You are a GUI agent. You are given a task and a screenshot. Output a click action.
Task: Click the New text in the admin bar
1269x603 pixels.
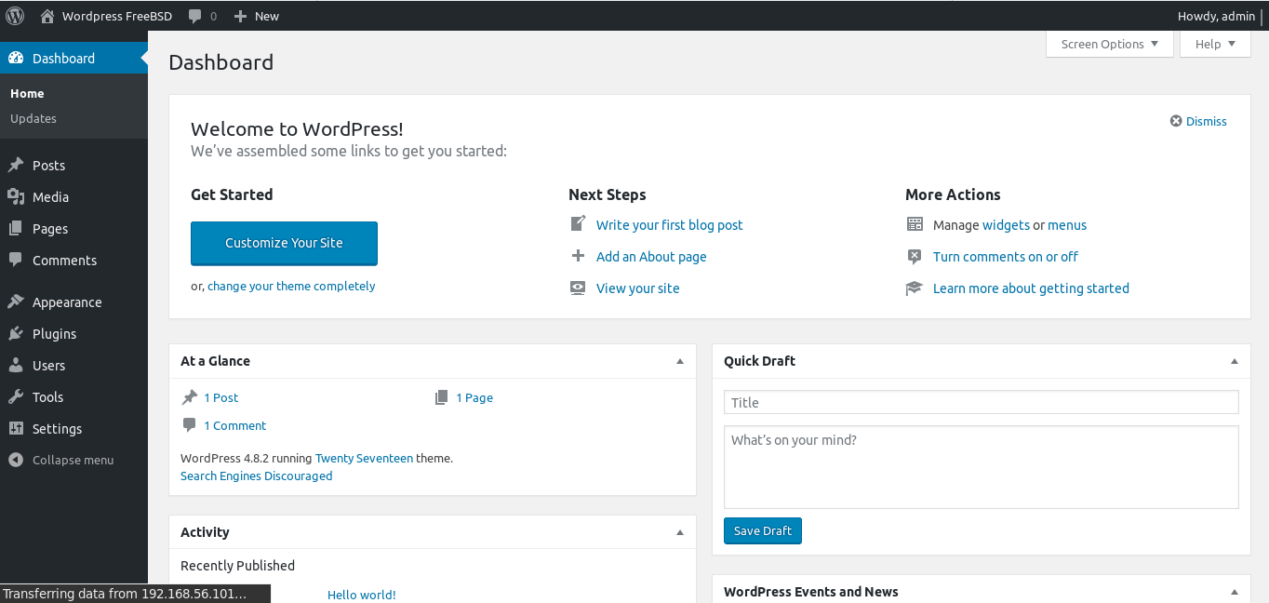coord(267,16)
